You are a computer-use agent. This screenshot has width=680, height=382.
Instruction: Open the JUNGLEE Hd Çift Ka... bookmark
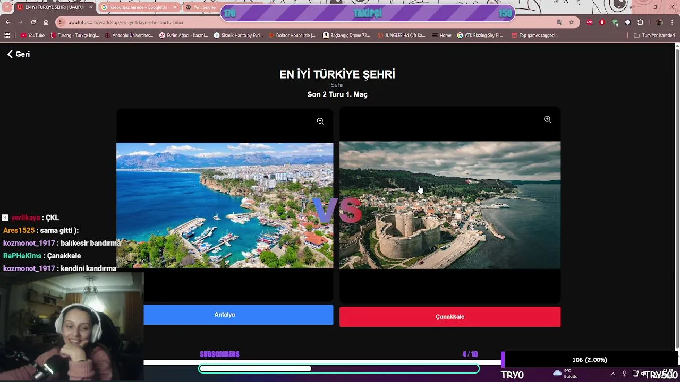[x=401, y=36]
